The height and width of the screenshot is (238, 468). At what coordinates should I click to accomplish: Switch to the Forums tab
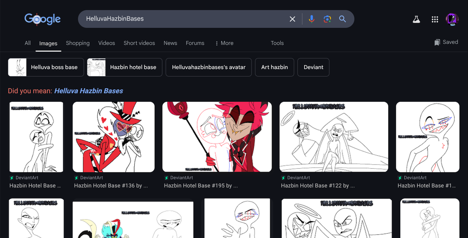point(195,43)
